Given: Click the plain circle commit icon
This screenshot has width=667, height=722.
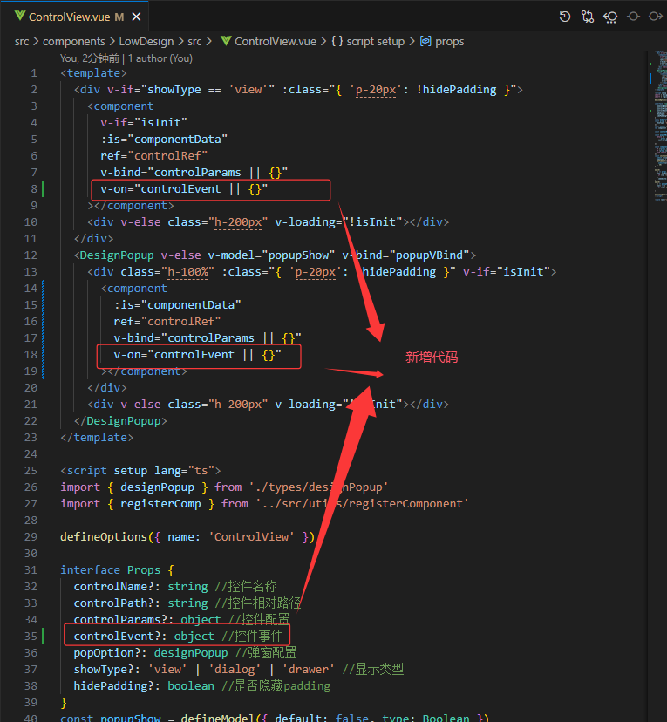Looking at the screenshot, I should tap(633, 17).
